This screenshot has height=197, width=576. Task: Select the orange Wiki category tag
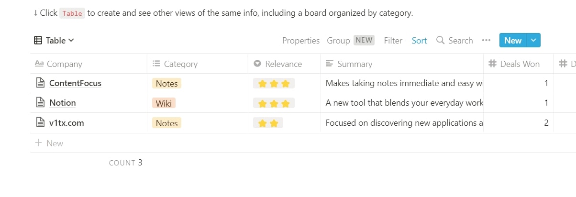pyautogui.click(x=164, y=103)
